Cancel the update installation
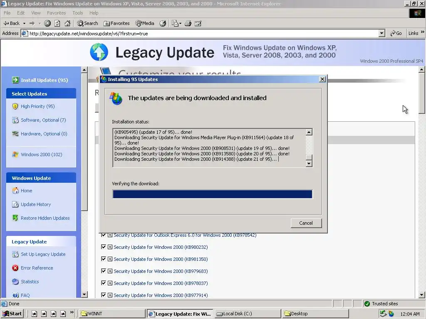Screen dimensions: 426x319 (x=306, y=223)
